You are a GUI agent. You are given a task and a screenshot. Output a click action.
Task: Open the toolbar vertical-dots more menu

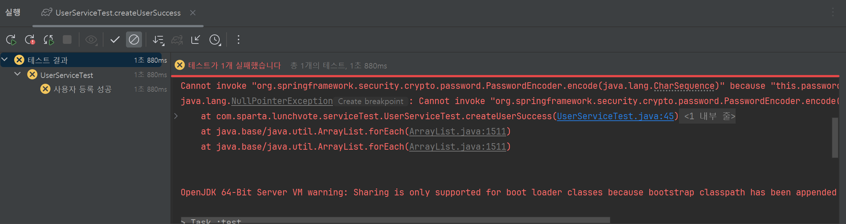239,40
